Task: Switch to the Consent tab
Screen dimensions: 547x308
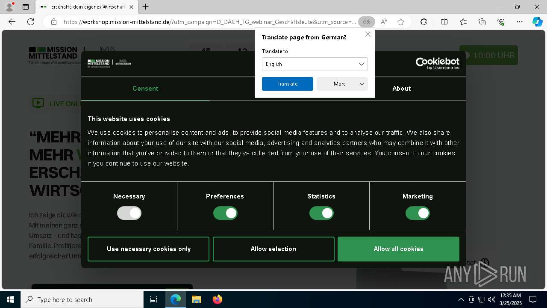Action: 145,89
